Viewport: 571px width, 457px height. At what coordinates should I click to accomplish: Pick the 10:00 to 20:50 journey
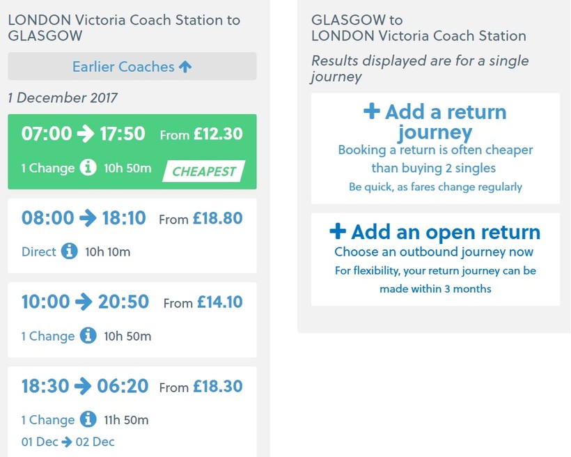(x=85, y=302)
